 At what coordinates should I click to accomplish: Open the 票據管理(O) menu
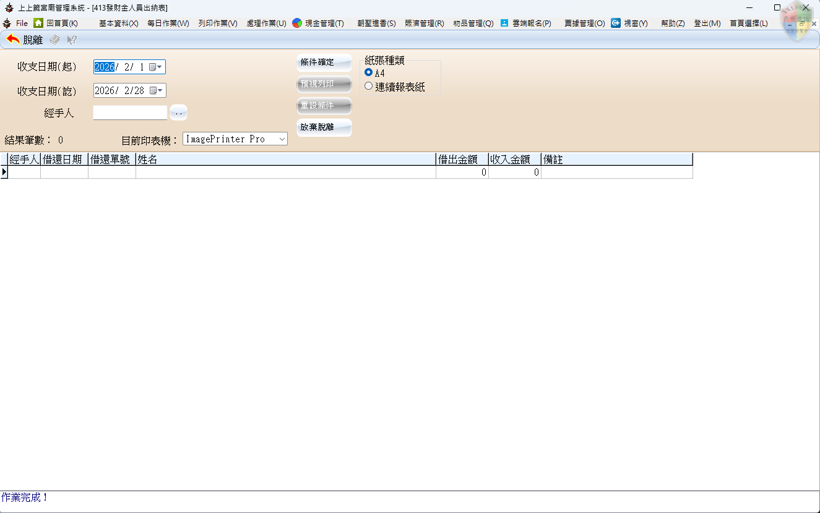click(584, 24)
